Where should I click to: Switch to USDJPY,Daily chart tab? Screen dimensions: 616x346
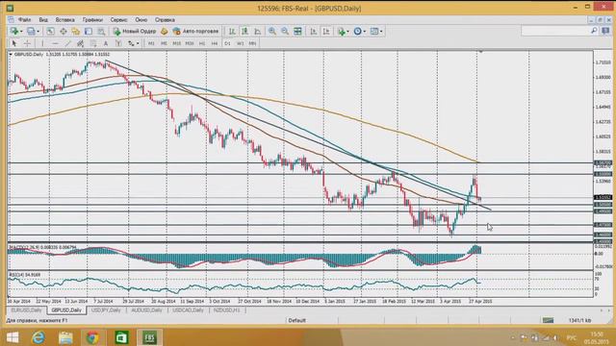pos(106,310)
